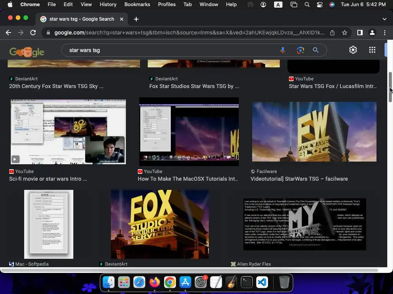Image resolution: width=393 pixels, height=294 pixels.
Task: Click the horizontal scrollbar at page bottom
Action: [x=189, y=270]
